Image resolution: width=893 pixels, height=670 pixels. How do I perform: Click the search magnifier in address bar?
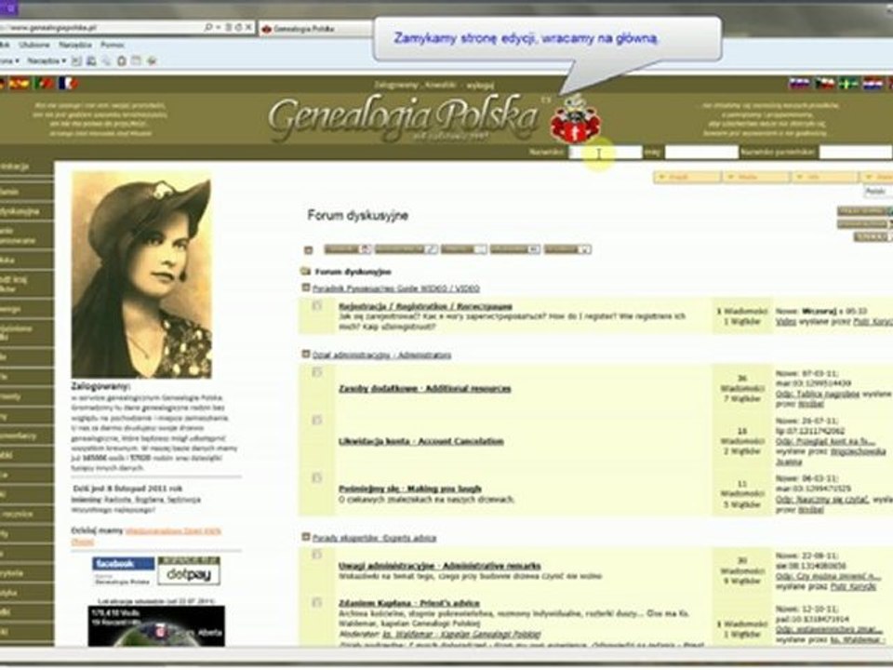point(208,27)
